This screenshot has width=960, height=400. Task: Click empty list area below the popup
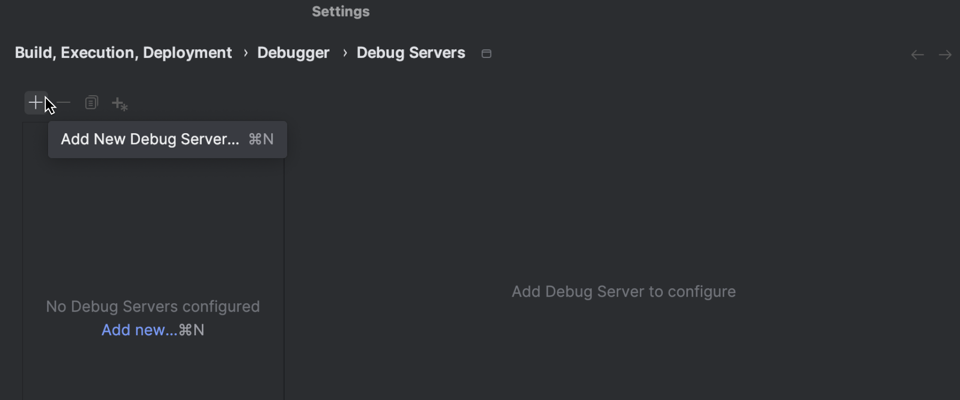153,224
